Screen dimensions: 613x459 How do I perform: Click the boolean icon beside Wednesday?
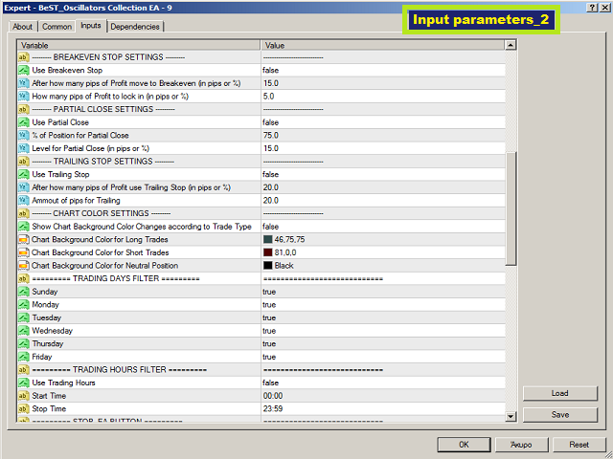click(24, 331)
